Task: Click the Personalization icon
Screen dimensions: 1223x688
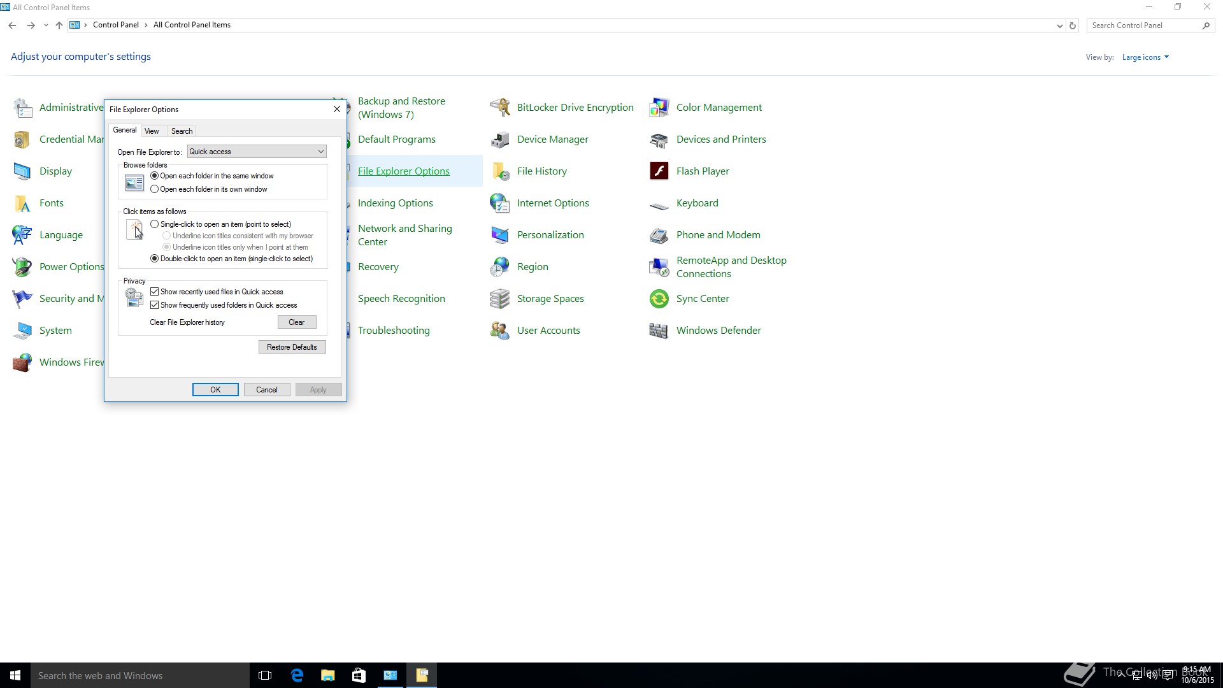Action: 500,235
